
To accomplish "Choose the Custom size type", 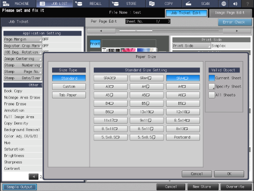I will tap(69, 87).
